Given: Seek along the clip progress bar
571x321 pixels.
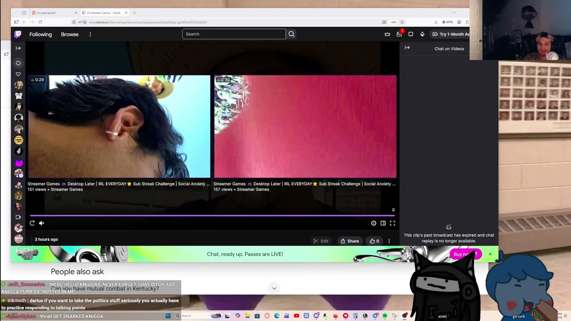Looking at the screenshot, I should (212, 216).
